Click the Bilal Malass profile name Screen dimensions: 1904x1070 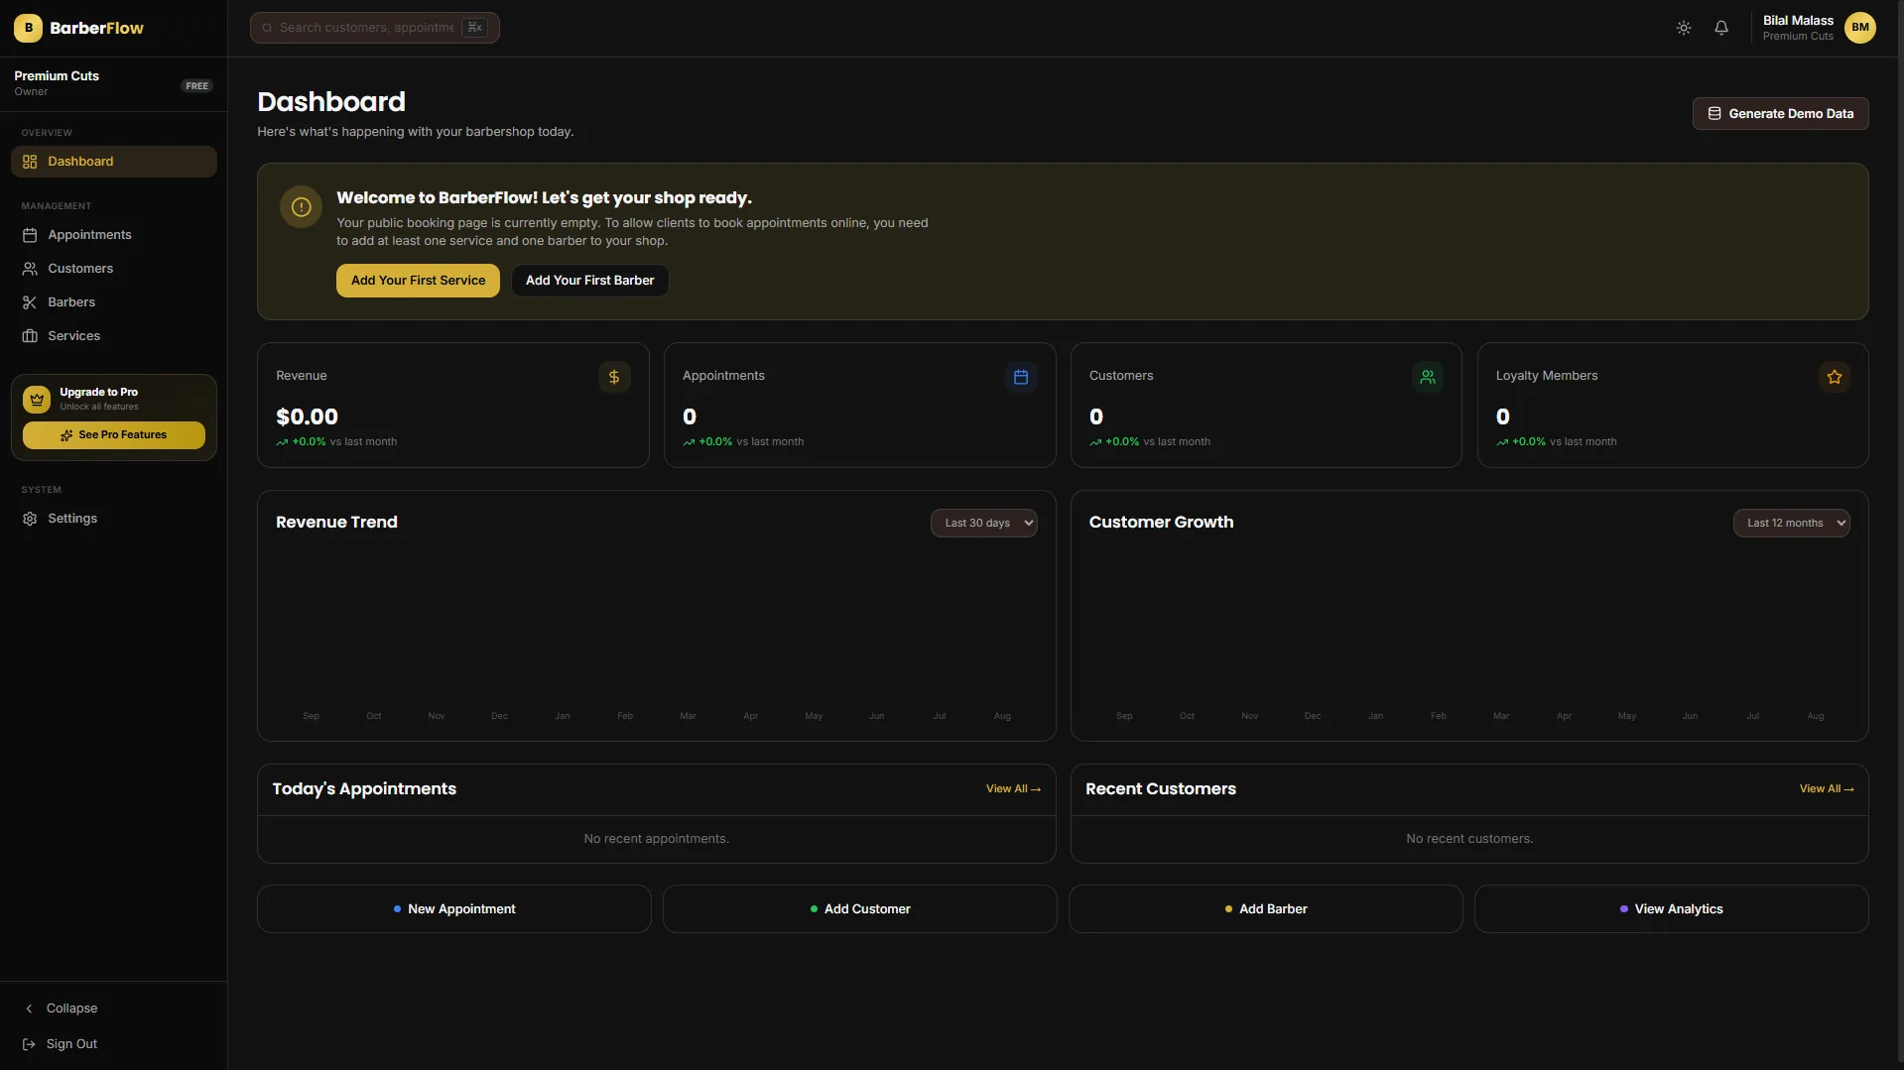[1798, 21]
